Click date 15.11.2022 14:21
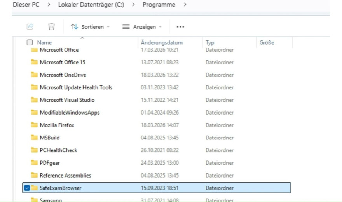This screenshot has width=342, height=202. coord(160,100)
